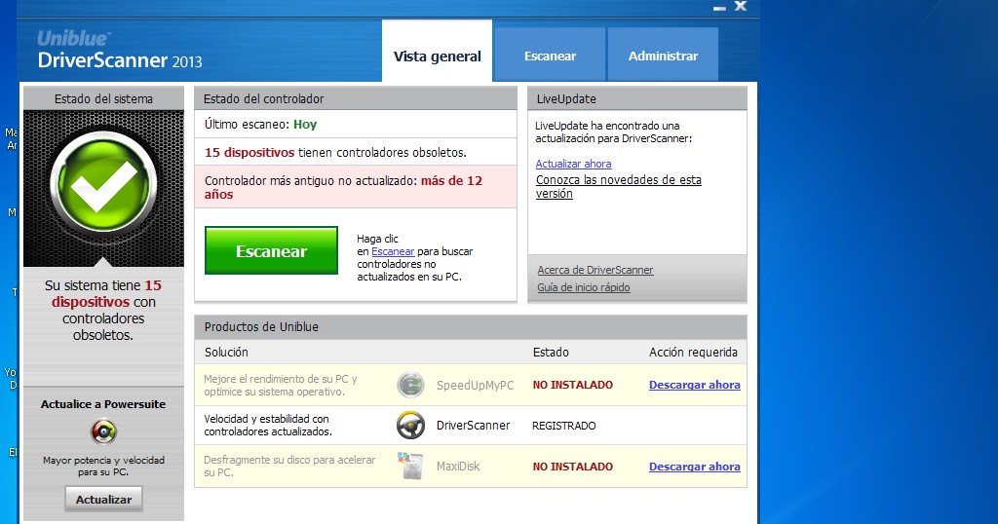Open Acerca de DriverScanner link
The image size is (998, 524).
(595, 270)
